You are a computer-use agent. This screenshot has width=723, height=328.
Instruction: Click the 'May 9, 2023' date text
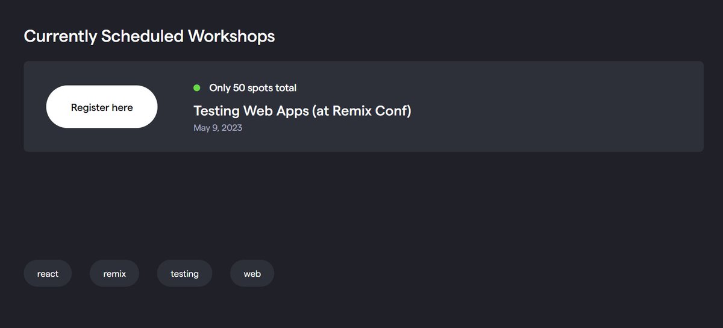[218, 128]
